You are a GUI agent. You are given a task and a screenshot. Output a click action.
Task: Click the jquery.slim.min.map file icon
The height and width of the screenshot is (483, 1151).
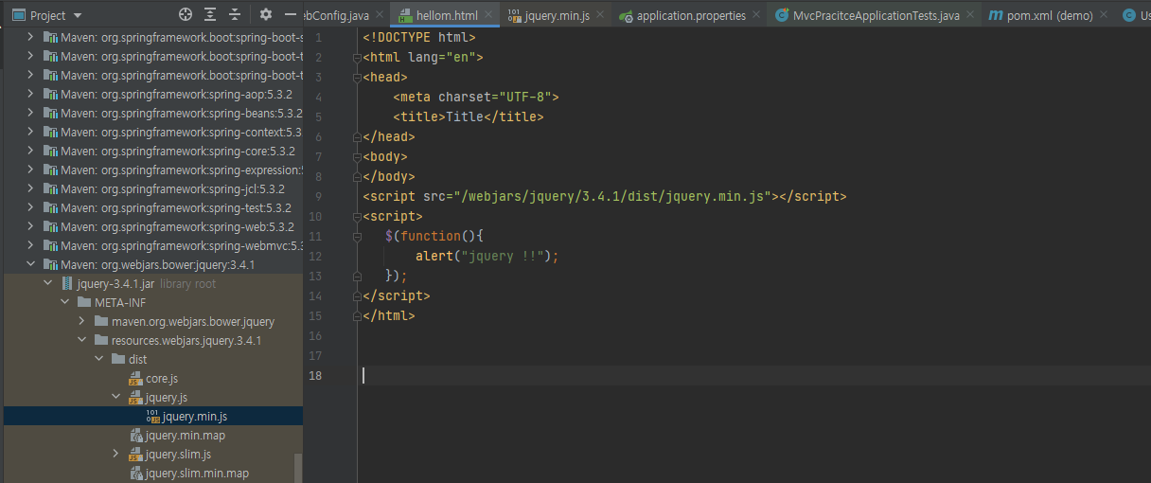pos(136,474)
